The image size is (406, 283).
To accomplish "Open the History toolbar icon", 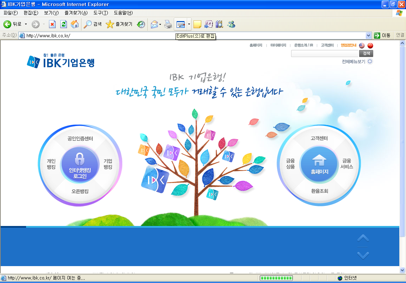I will (x=141, y=24).
